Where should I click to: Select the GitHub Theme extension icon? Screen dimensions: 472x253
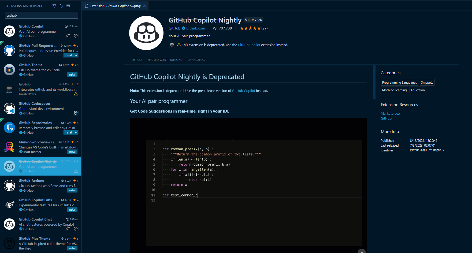9,70
